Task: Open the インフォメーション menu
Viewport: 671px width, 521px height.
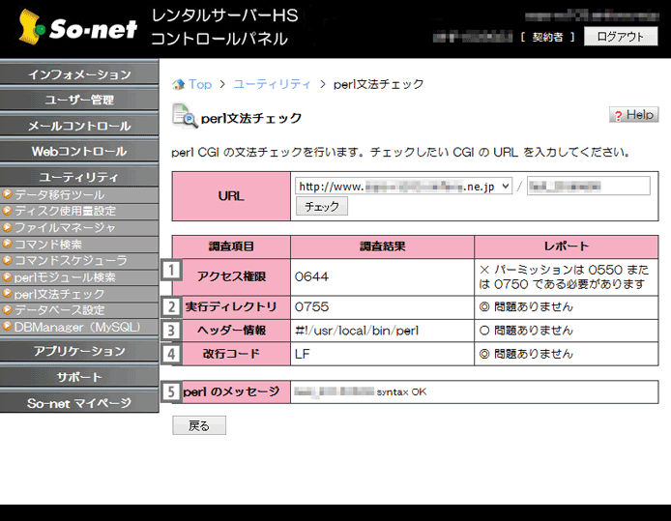Action: pyautogui.click(x=79, y=73)
